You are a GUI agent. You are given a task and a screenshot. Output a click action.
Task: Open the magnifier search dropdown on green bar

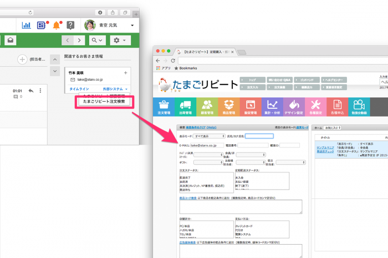tap(97, 40)
